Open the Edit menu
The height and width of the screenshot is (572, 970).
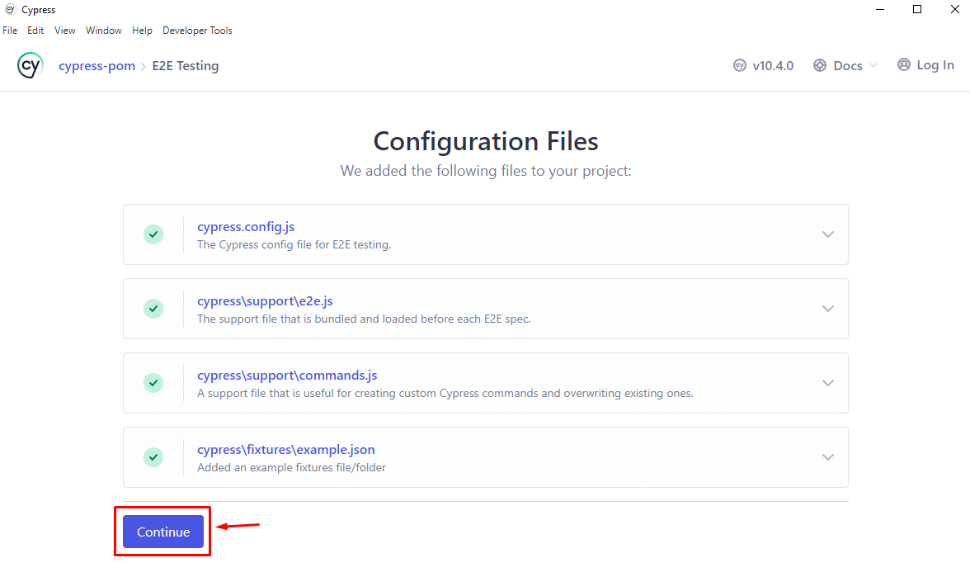[x=35, y=31]
